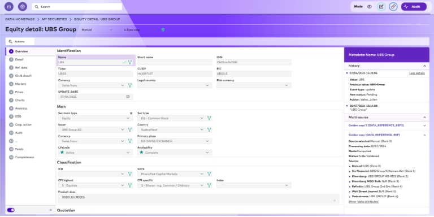Screen dimensions: 434x217
Task: Open the 4-Eyes view dropdown
Action: pyautogui.click(x=140, y=29)
